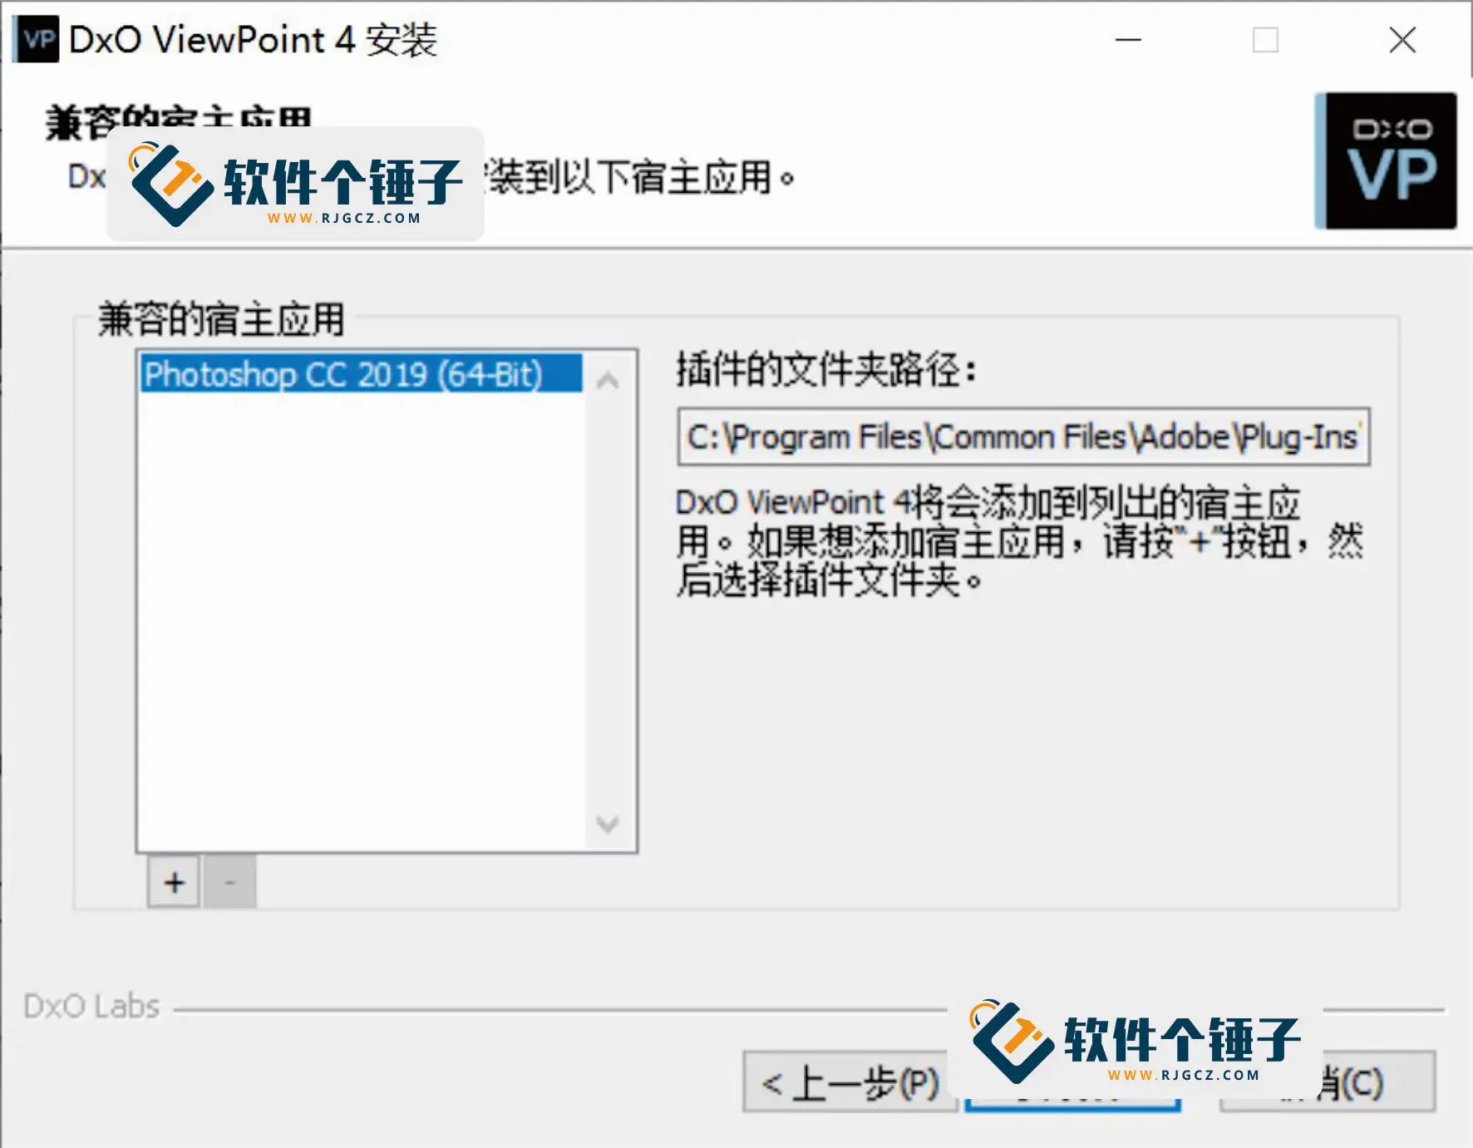Minimize the installer window
The width and height of the screenshot is (1473, 1148).
point(1128,39)
